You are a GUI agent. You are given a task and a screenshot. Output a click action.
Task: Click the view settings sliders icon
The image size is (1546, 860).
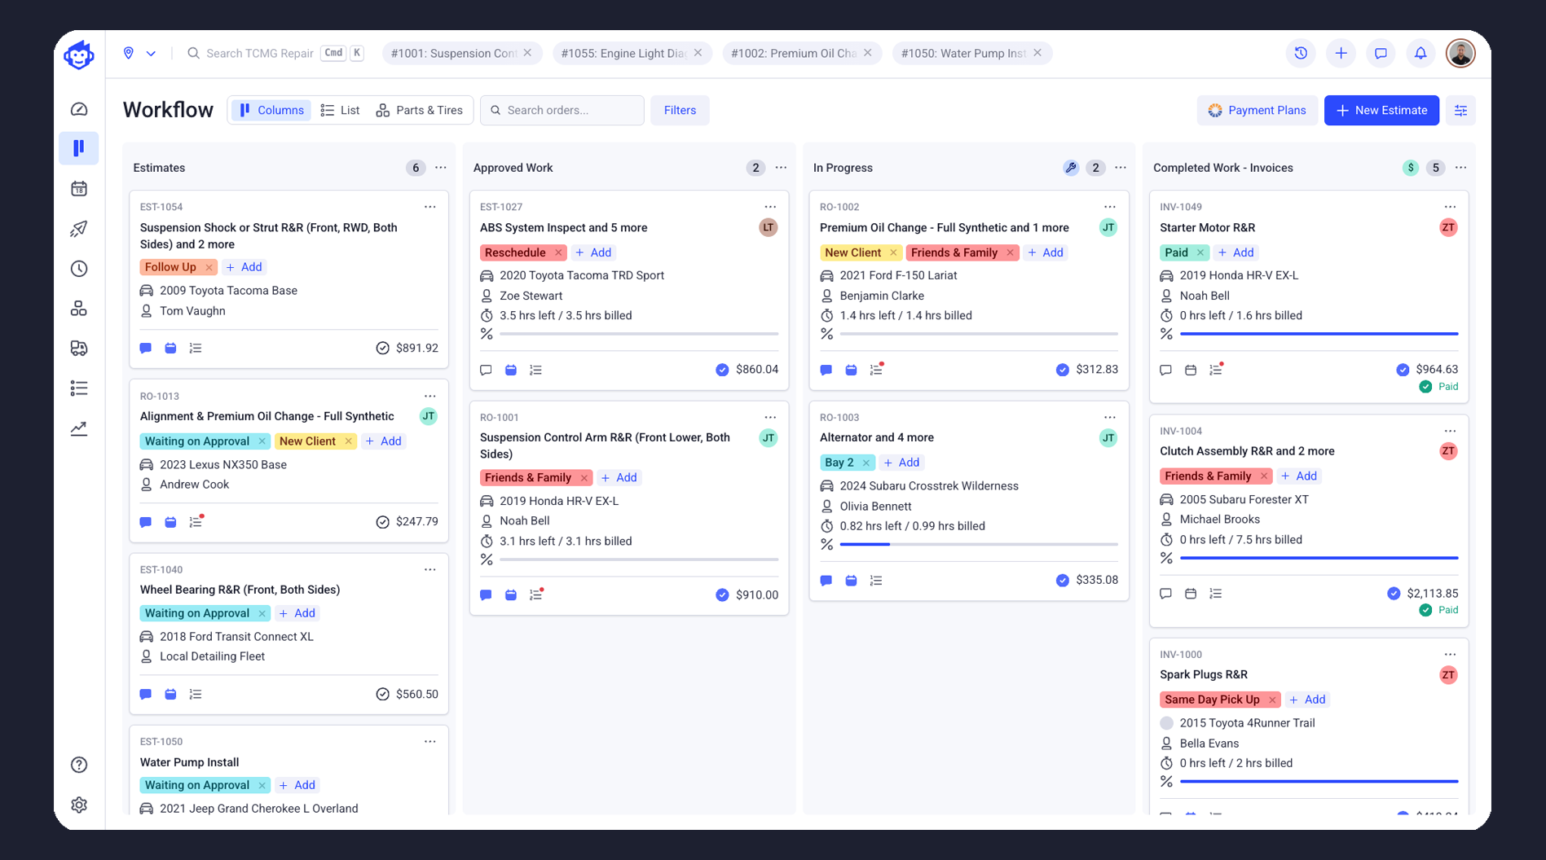coord(1460,111)
